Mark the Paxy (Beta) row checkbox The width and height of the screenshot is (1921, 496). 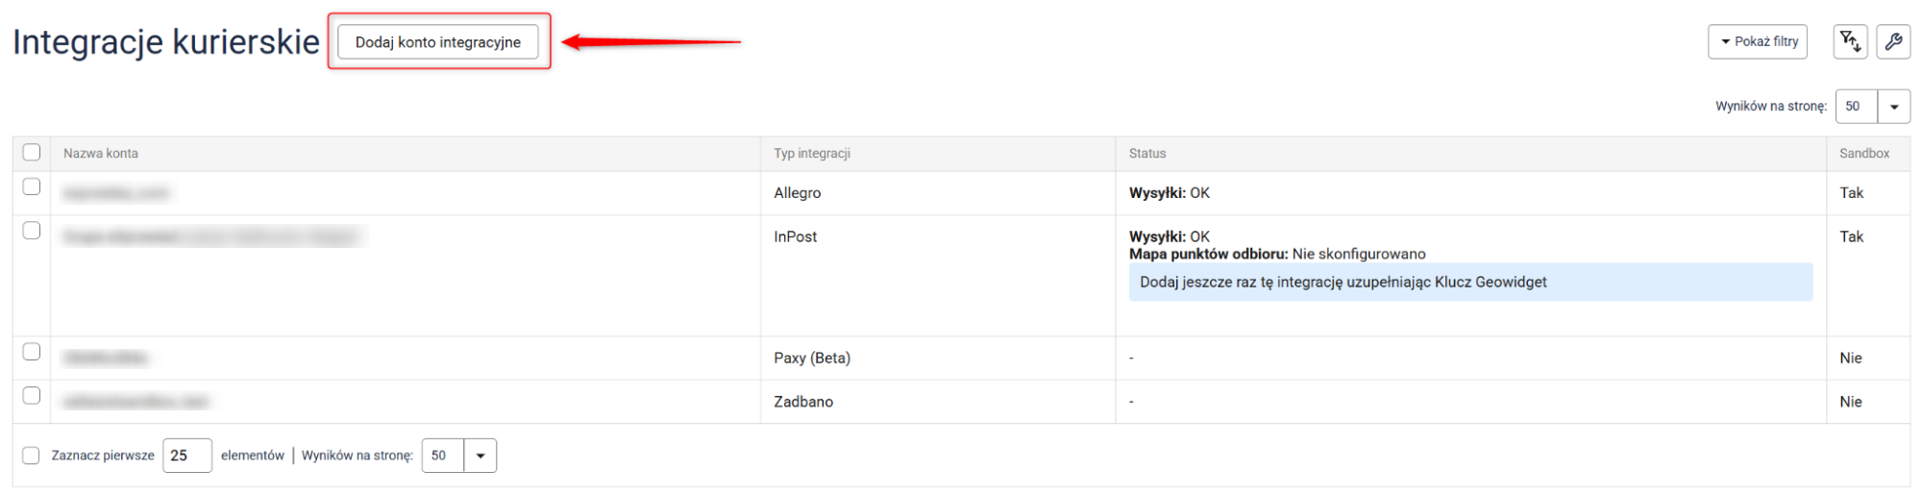pos(32,352)
